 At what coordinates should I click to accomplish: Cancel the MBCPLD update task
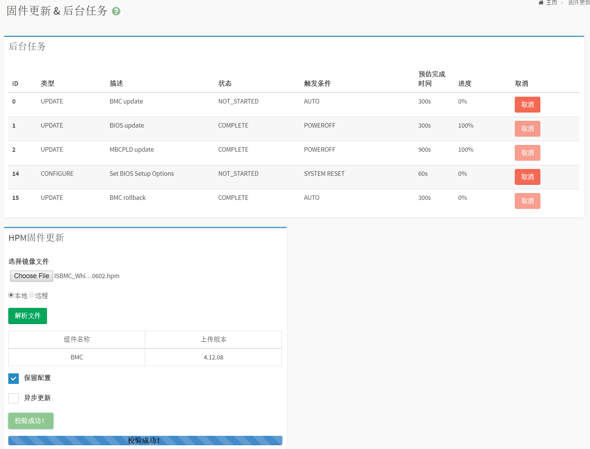click(x=527, y=153)
